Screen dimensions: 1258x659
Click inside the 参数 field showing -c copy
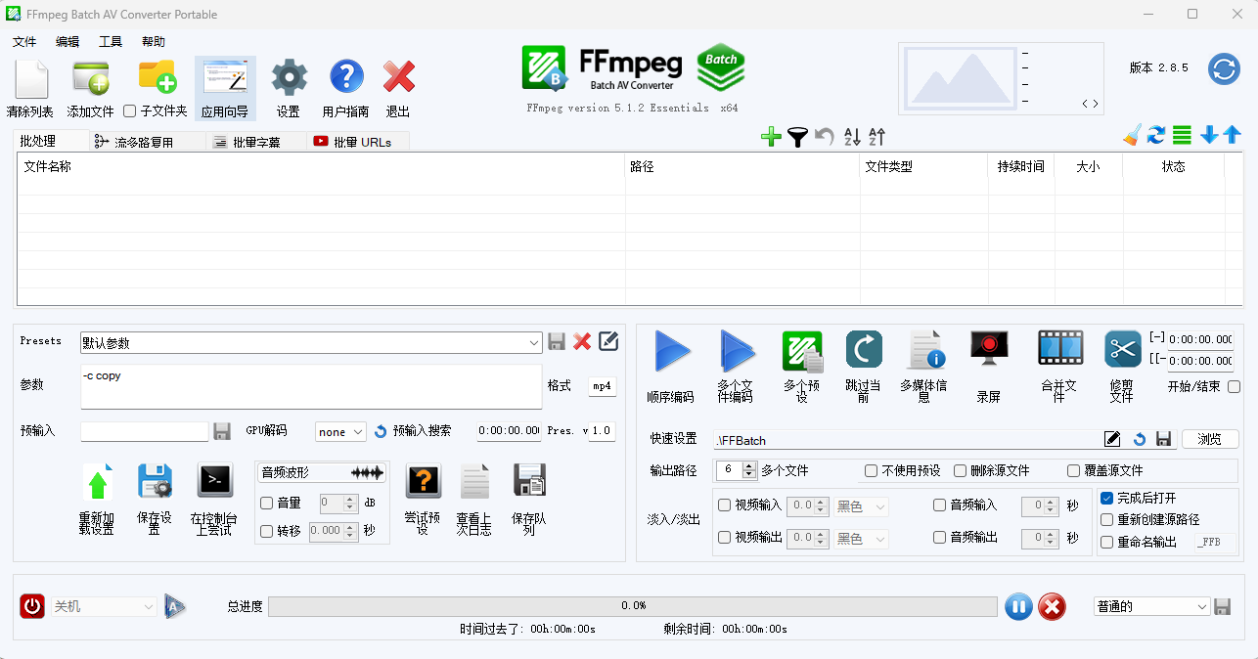pyautogui.click(x=310, y=385)
